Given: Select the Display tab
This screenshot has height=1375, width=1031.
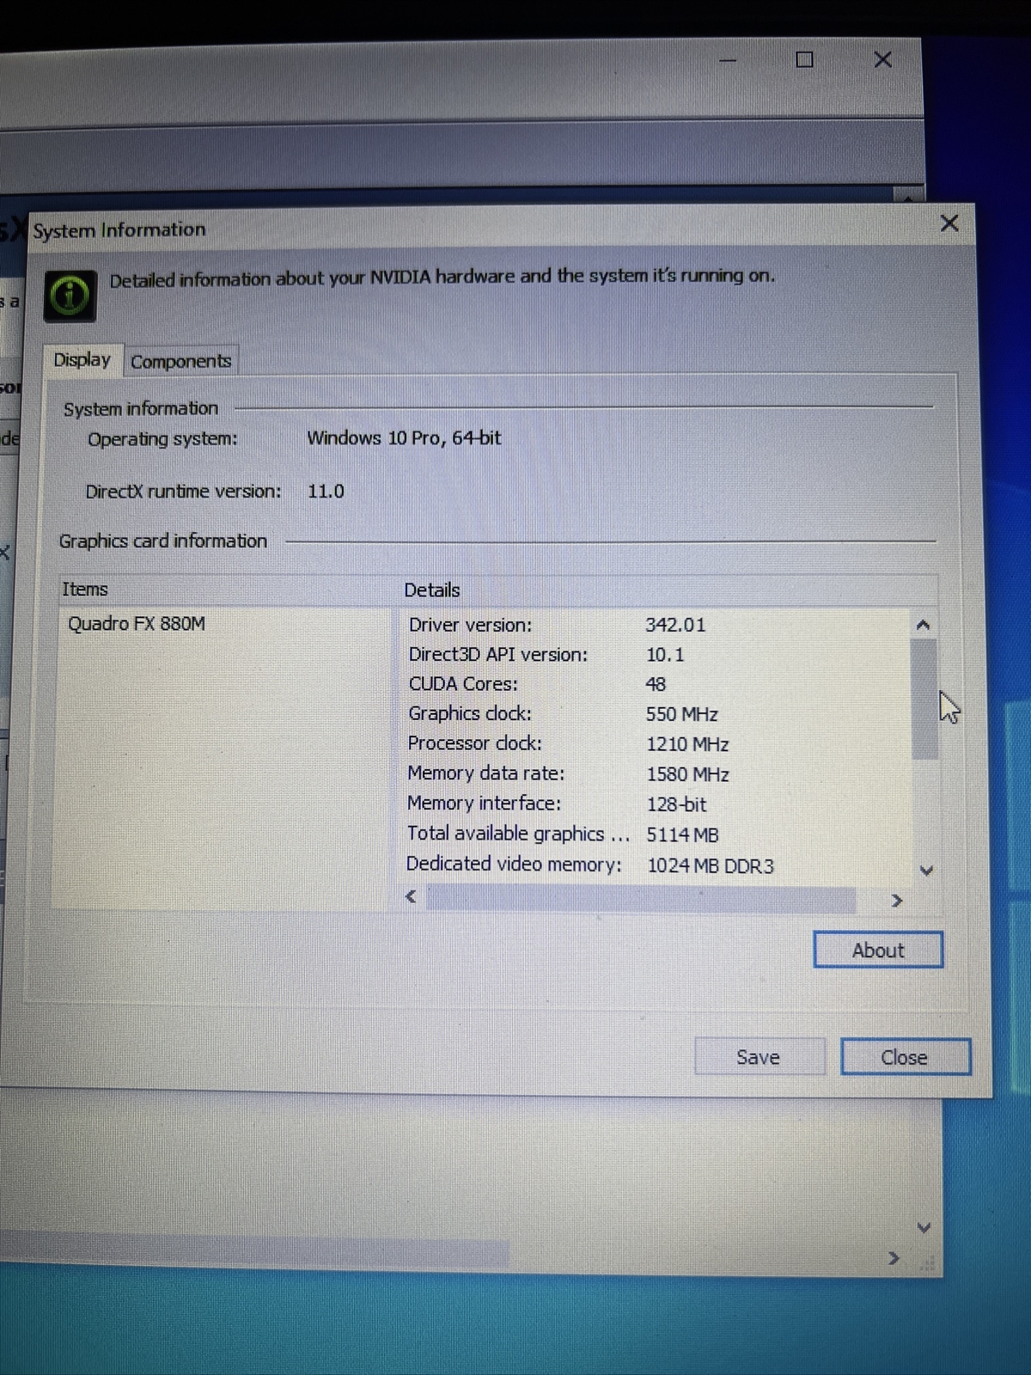Looking at the screenshot, I should tap(82, 359).
